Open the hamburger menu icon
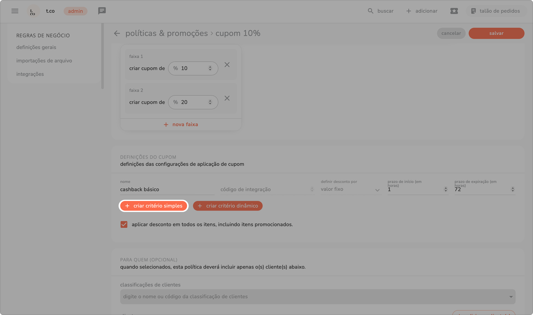The image size is (533, 315). [x=15, y=11]
